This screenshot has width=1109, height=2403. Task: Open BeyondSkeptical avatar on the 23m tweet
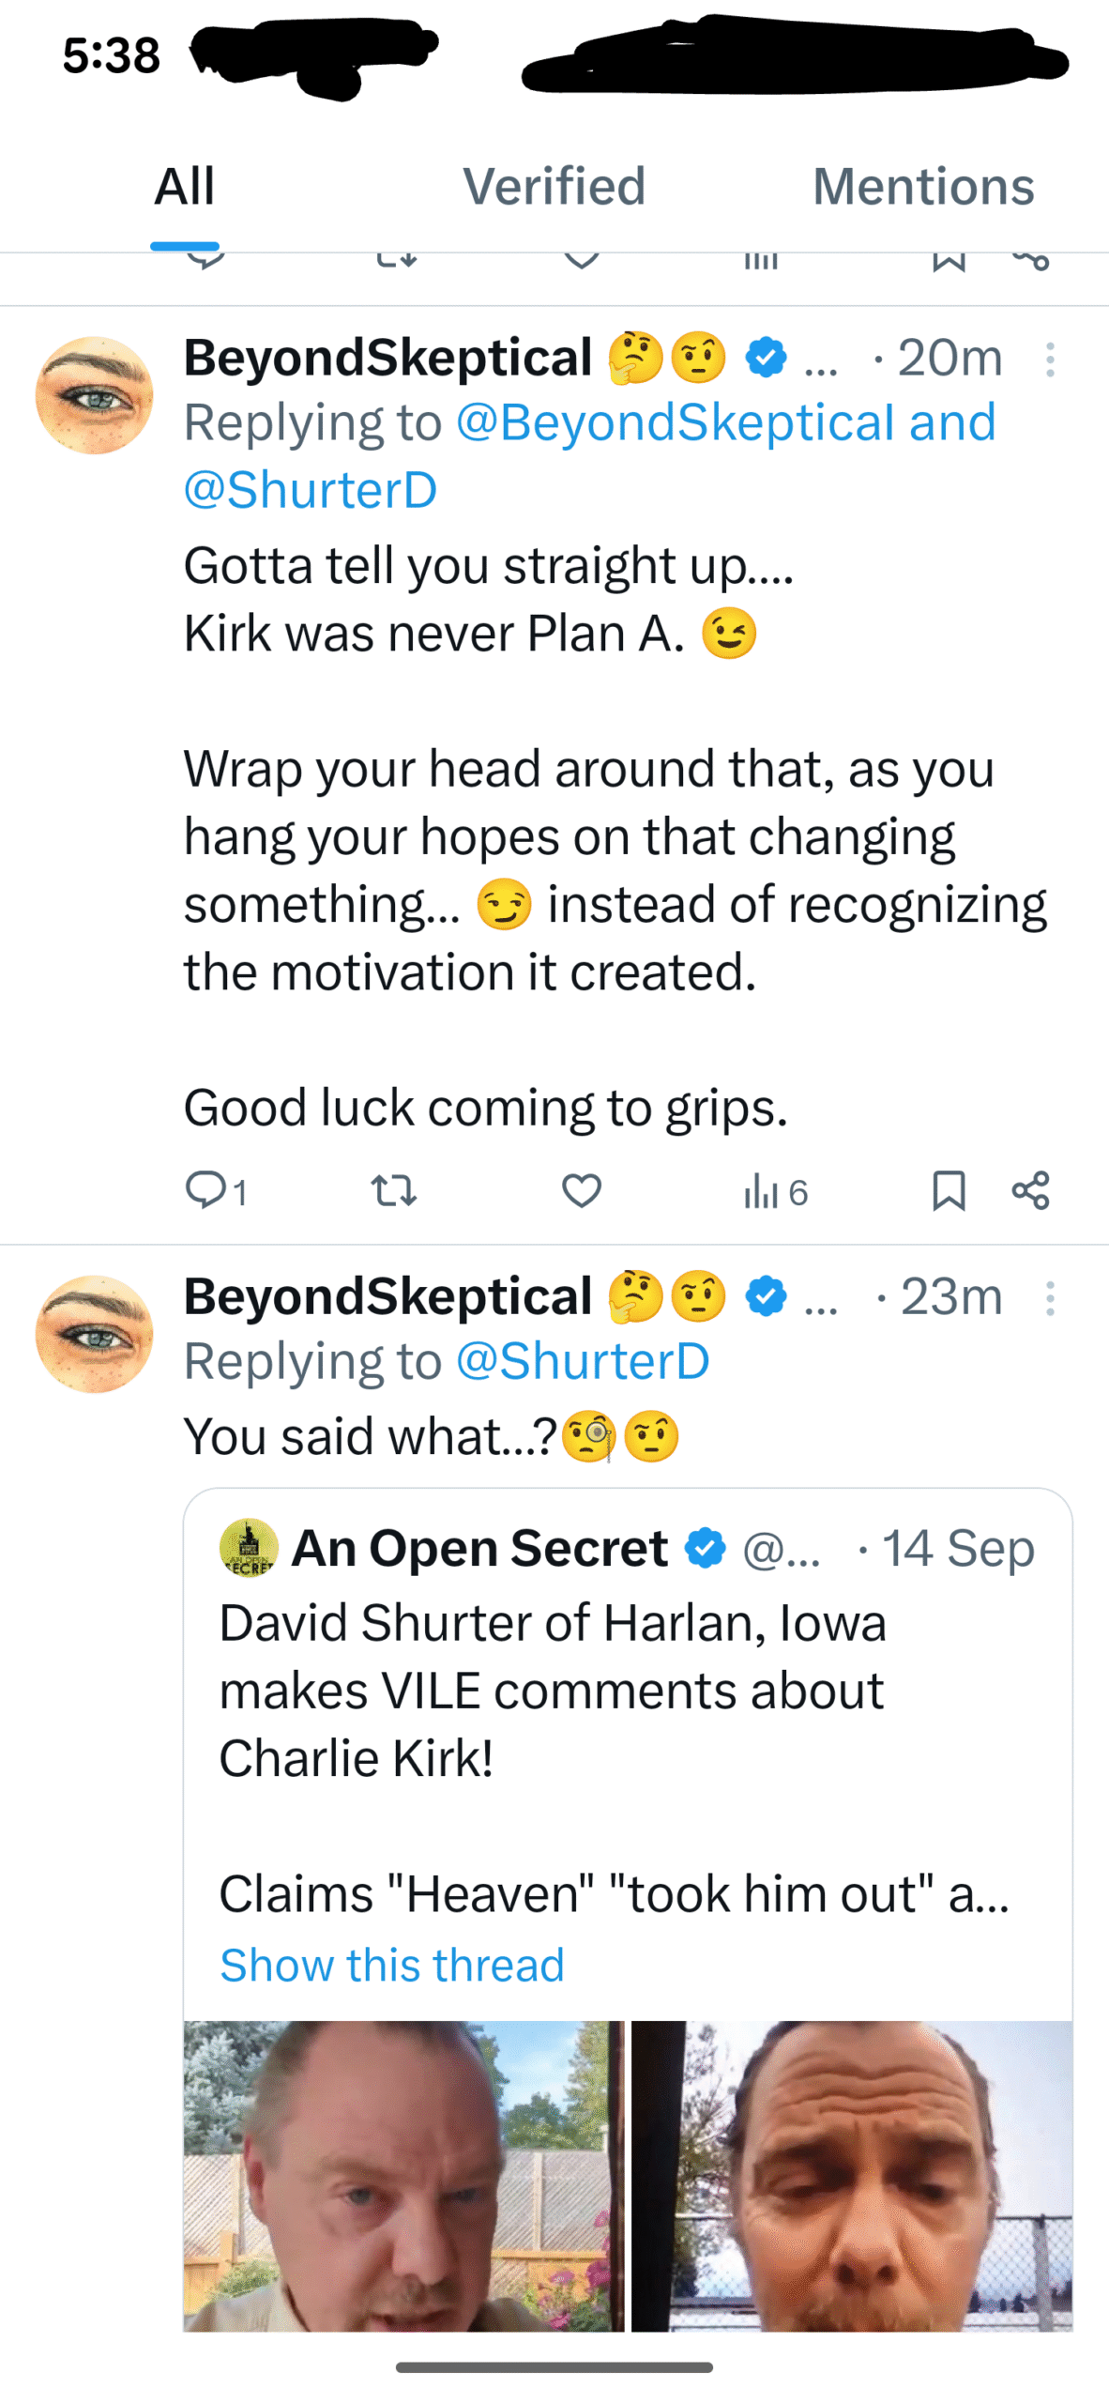[94, 1334]
